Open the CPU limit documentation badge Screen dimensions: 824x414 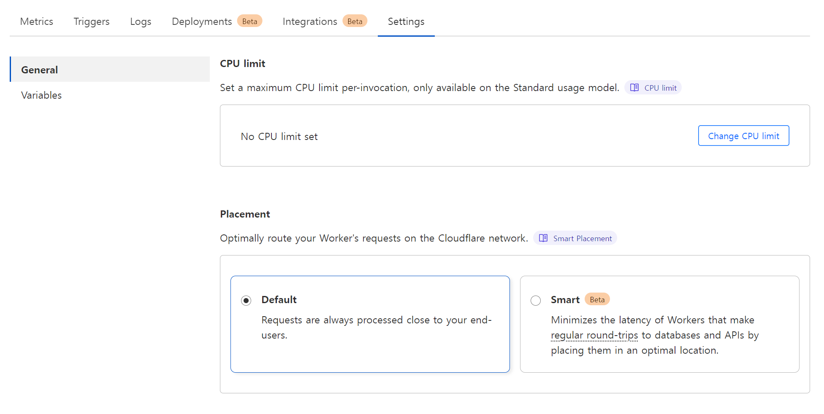point(653,87)
